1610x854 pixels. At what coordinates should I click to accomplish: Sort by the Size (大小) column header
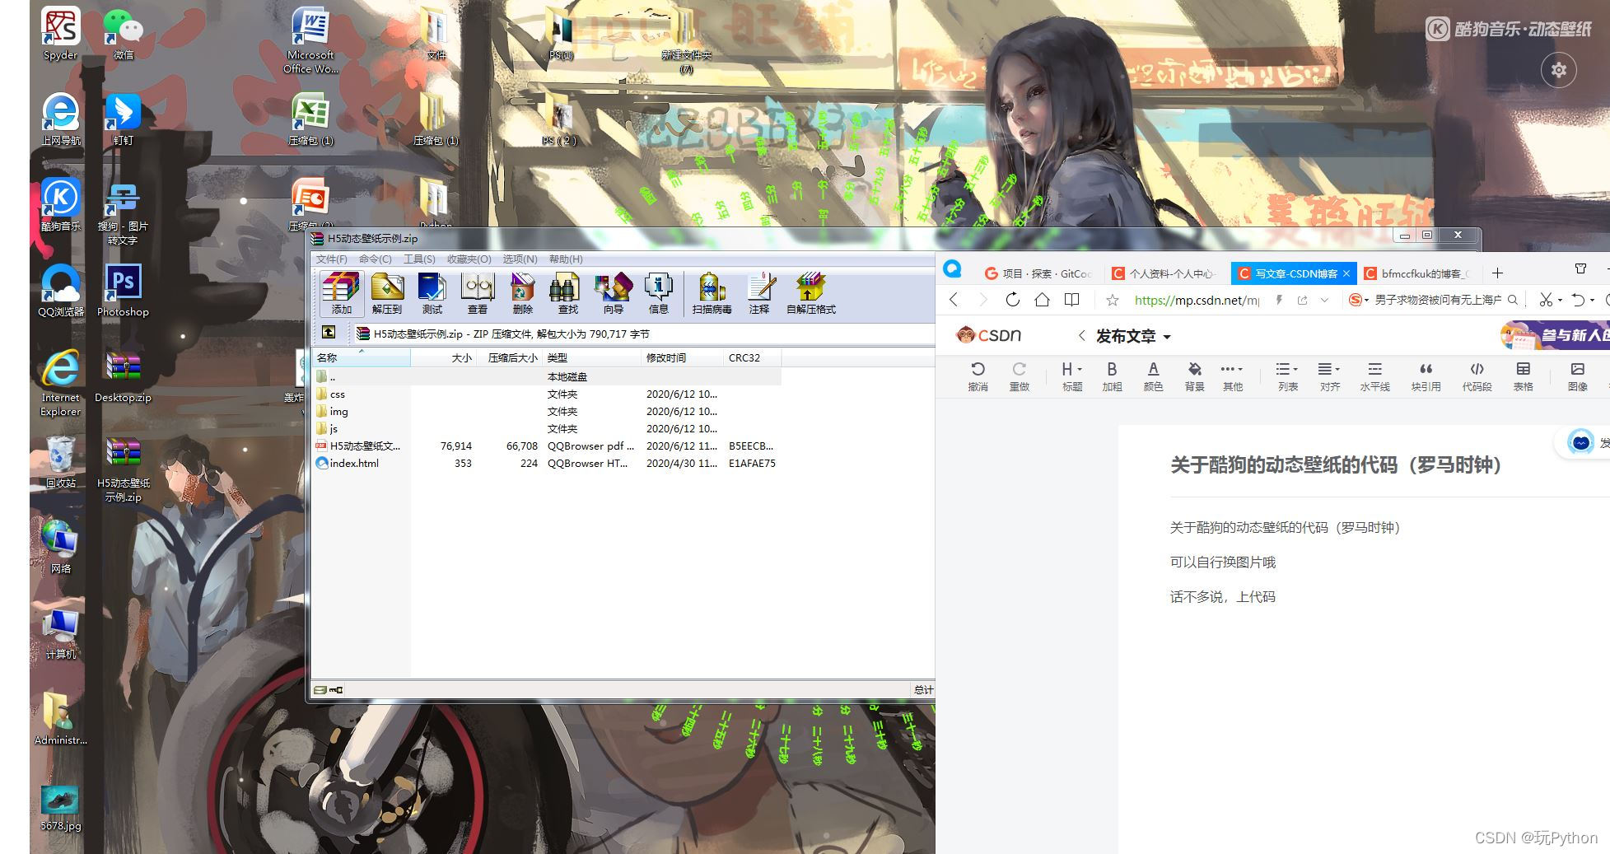443,357
